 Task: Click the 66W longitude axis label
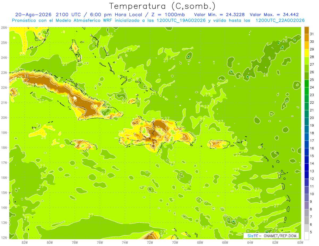[x=225, y=242]
